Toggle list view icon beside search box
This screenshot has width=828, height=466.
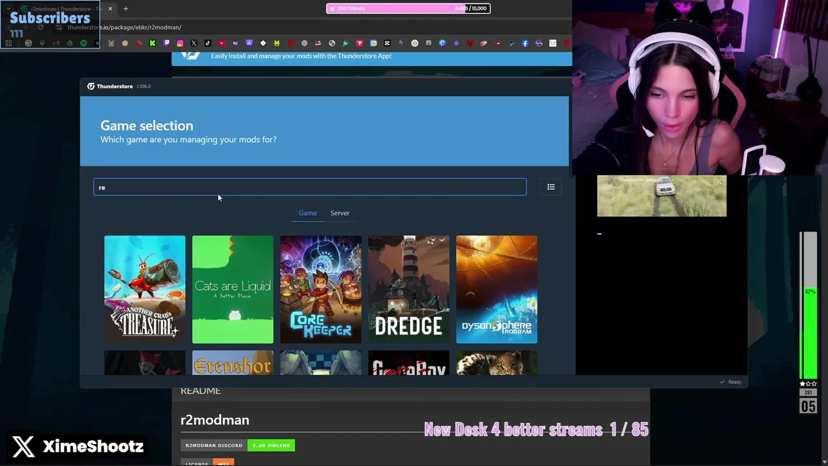tap(551, 187)
